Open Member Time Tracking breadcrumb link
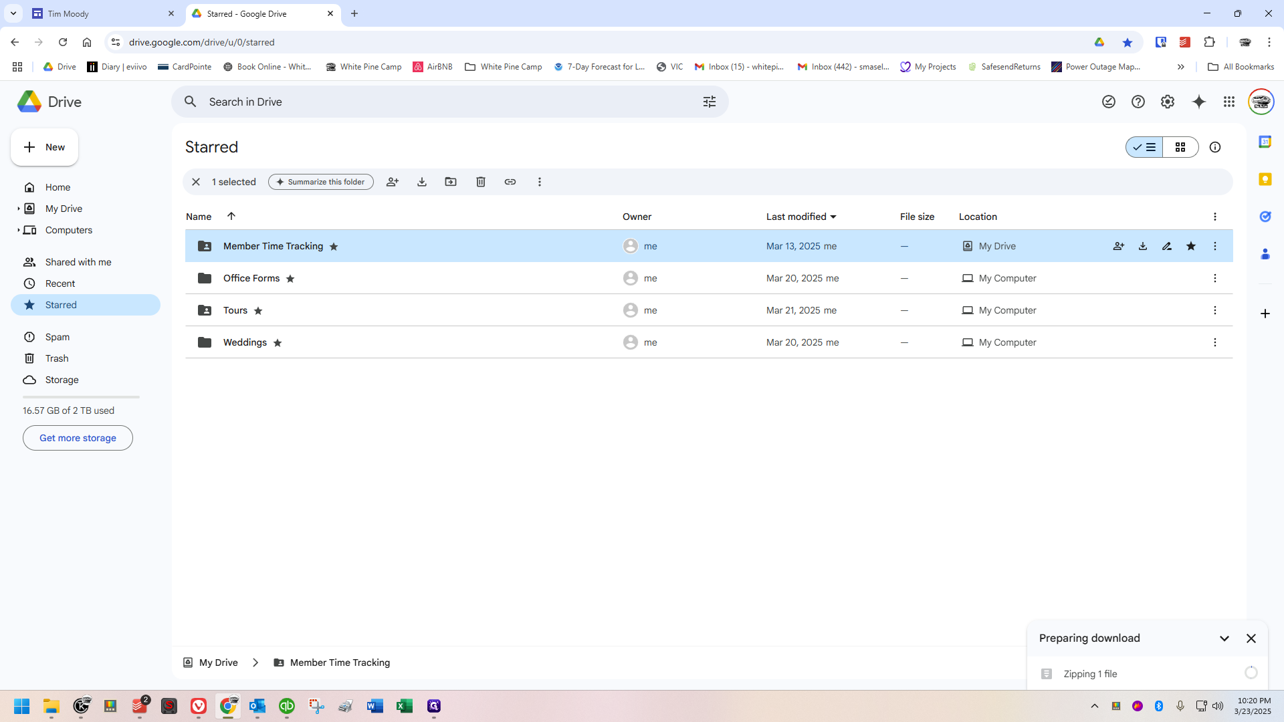Viewport: 1284px width, 722px height. coord(332,663)
